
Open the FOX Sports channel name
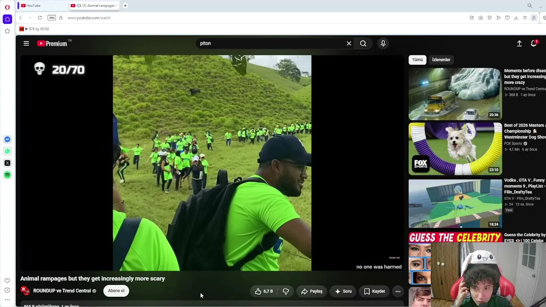pyautogui.click(x=513, y=144)
